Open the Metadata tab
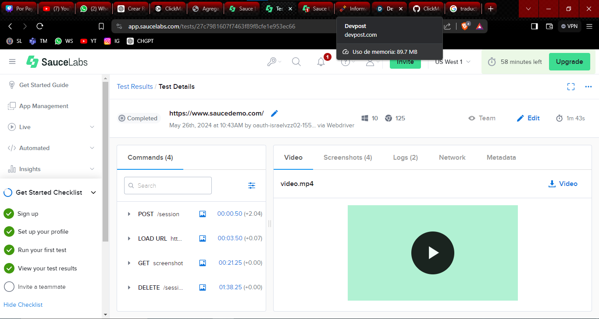This screenshot has height=319, width=599. (x=501, y=158)
